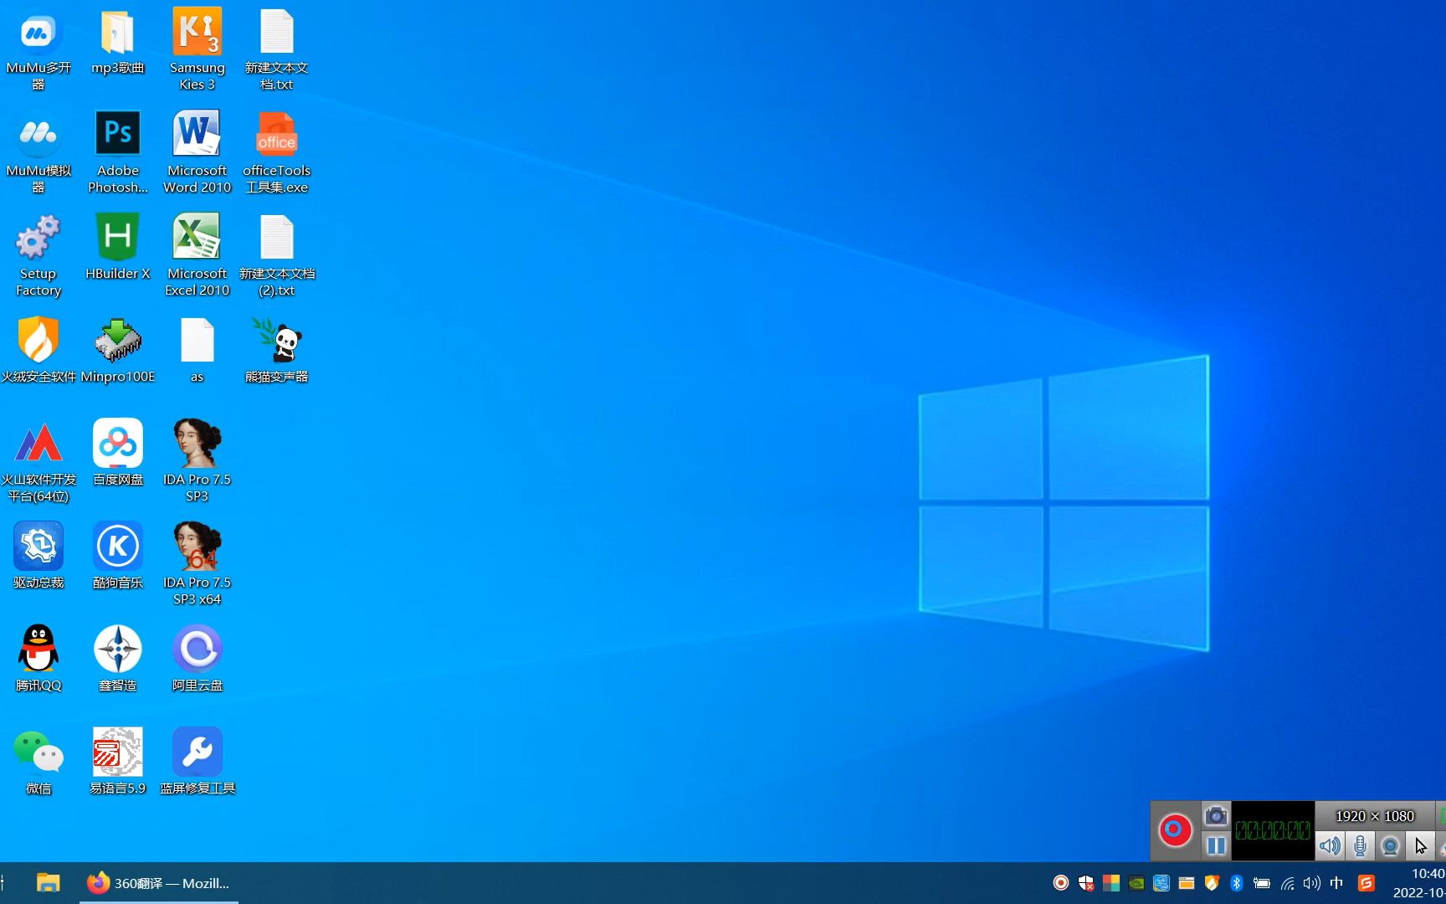
Task: Click the recorder elapsed time display
Action: [1273, 830]
